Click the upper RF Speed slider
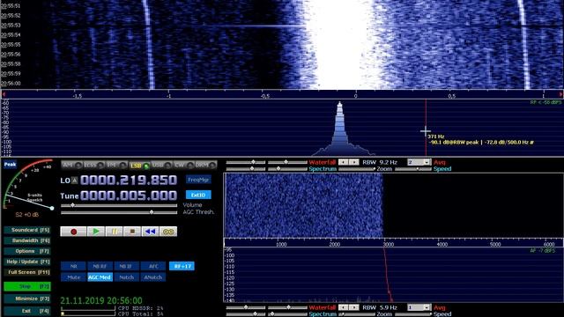Viewport: 564px width, 317px height. tap(412, 168)
